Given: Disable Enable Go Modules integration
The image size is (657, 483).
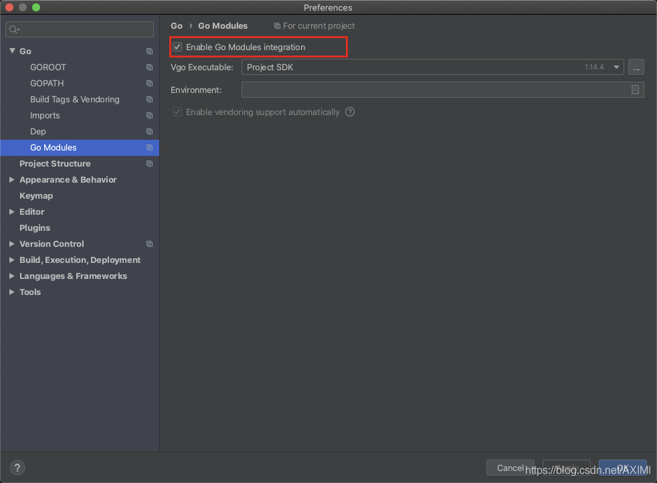Looking at the screenshot, I should tap(177, 47).
